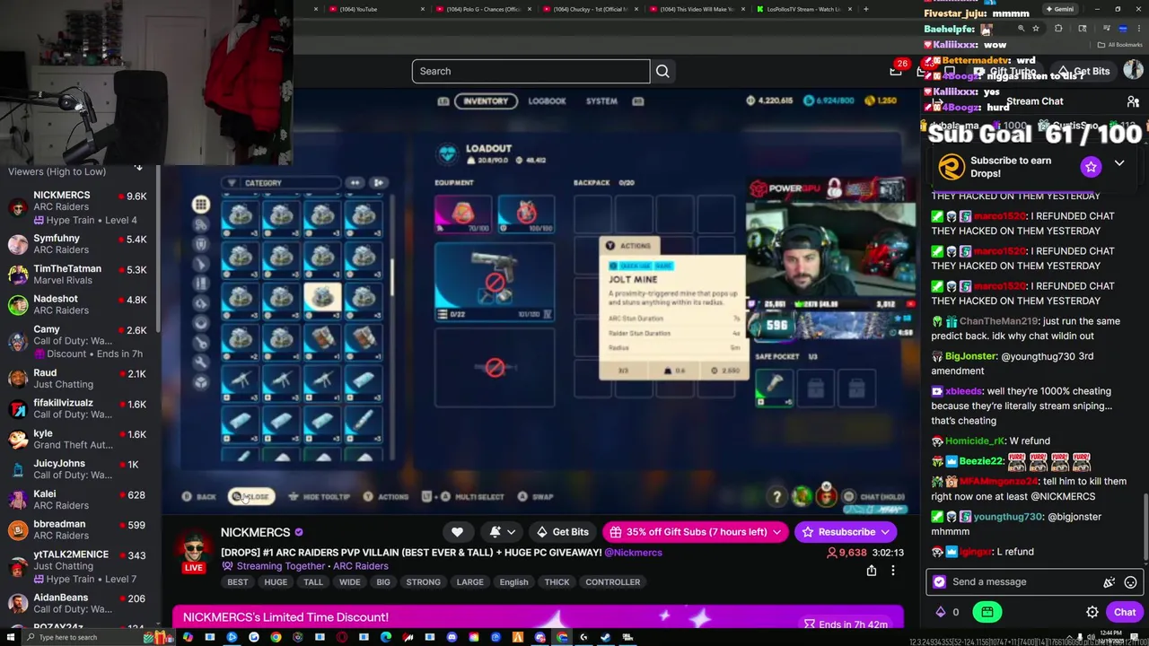
Task: Open the three-dot more options menu
Action: tap(892, 571)
